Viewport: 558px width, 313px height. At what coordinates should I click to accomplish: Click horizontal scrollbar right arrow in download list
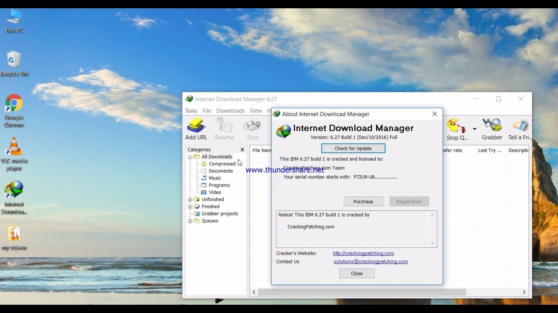point(524,293)
